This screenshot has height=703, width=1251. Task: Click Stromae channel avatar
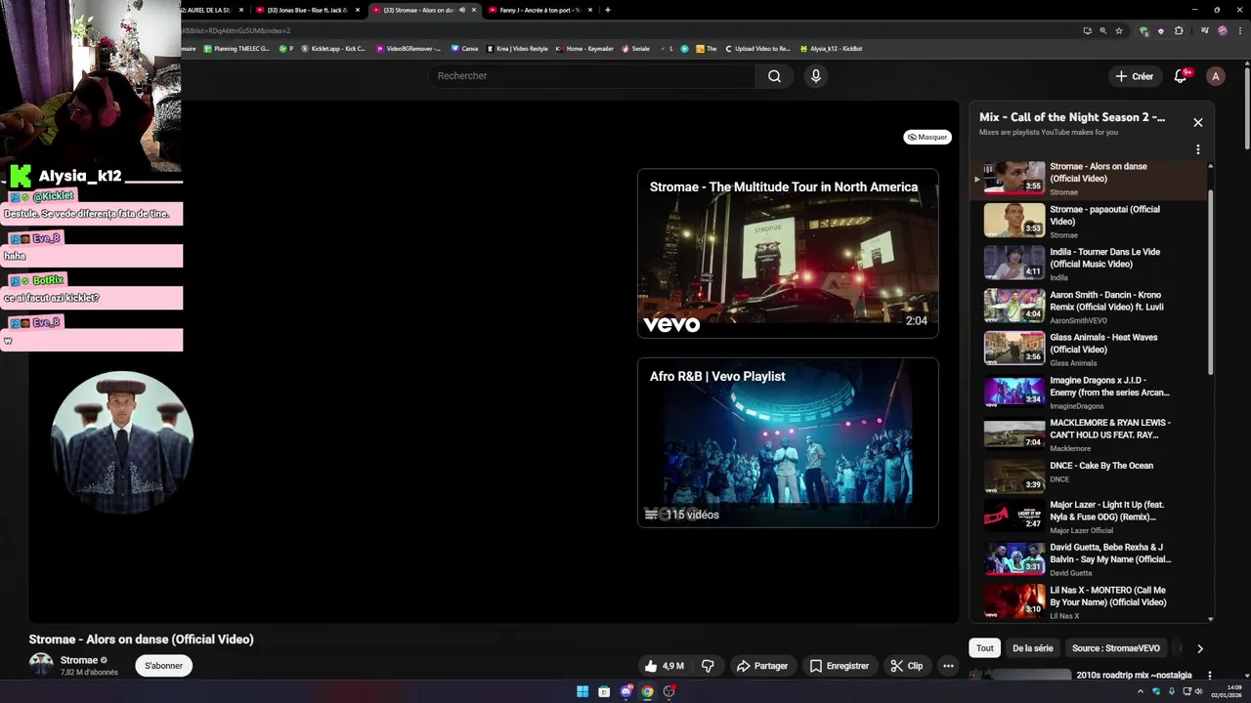(41, 665)
